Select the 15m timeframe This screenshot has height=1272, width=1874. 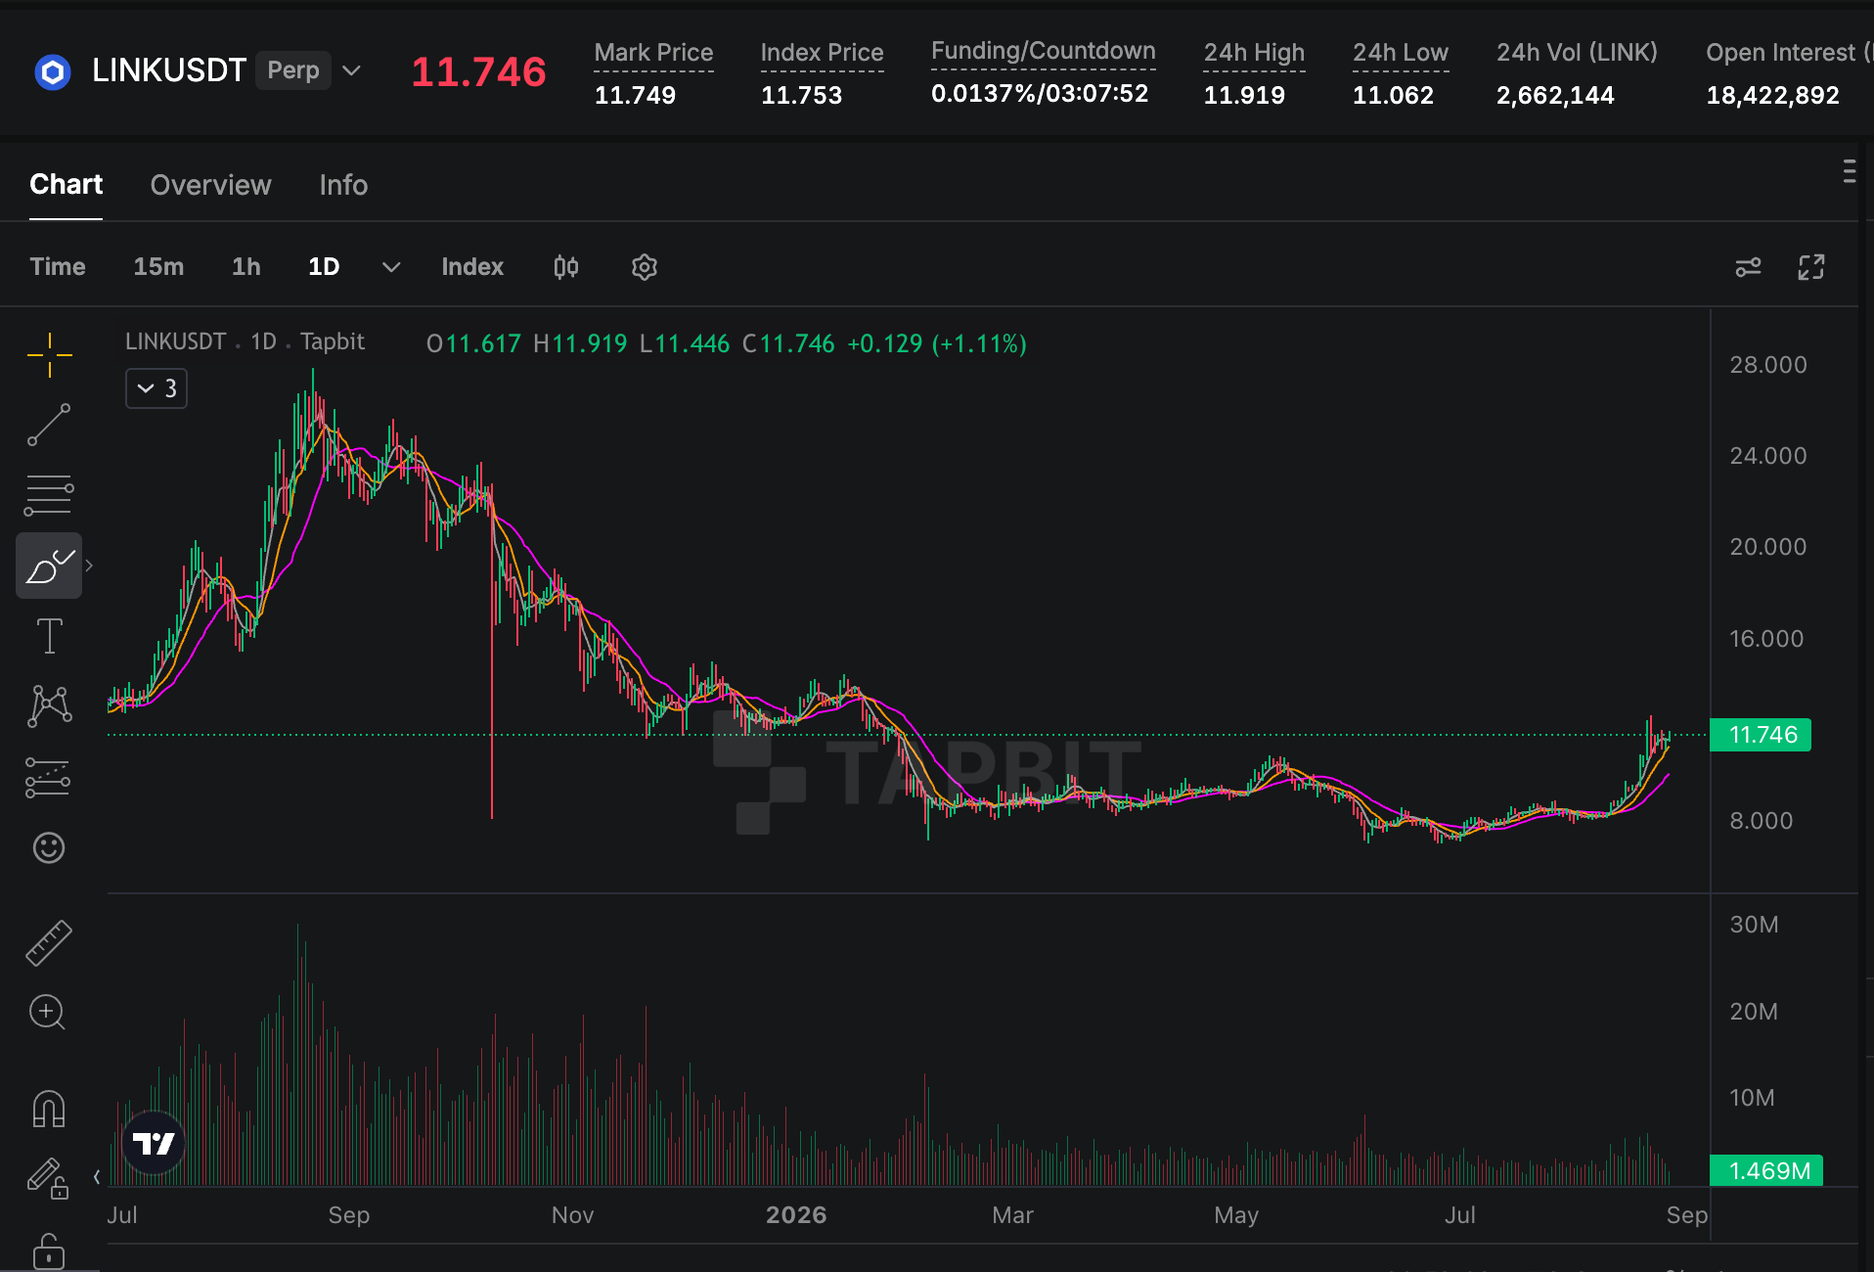158,267
